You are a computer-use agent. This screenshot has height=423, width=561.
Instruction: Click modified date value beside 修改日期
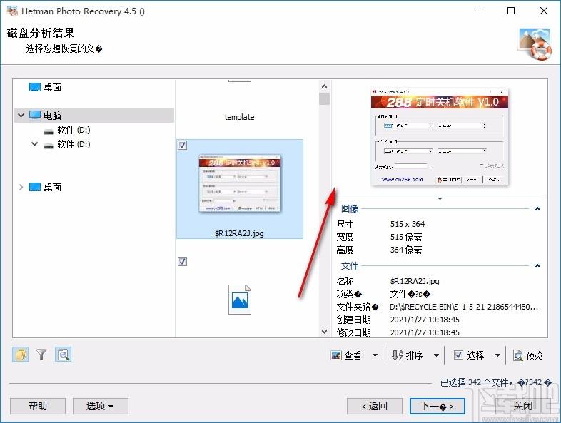pos(425,332)
